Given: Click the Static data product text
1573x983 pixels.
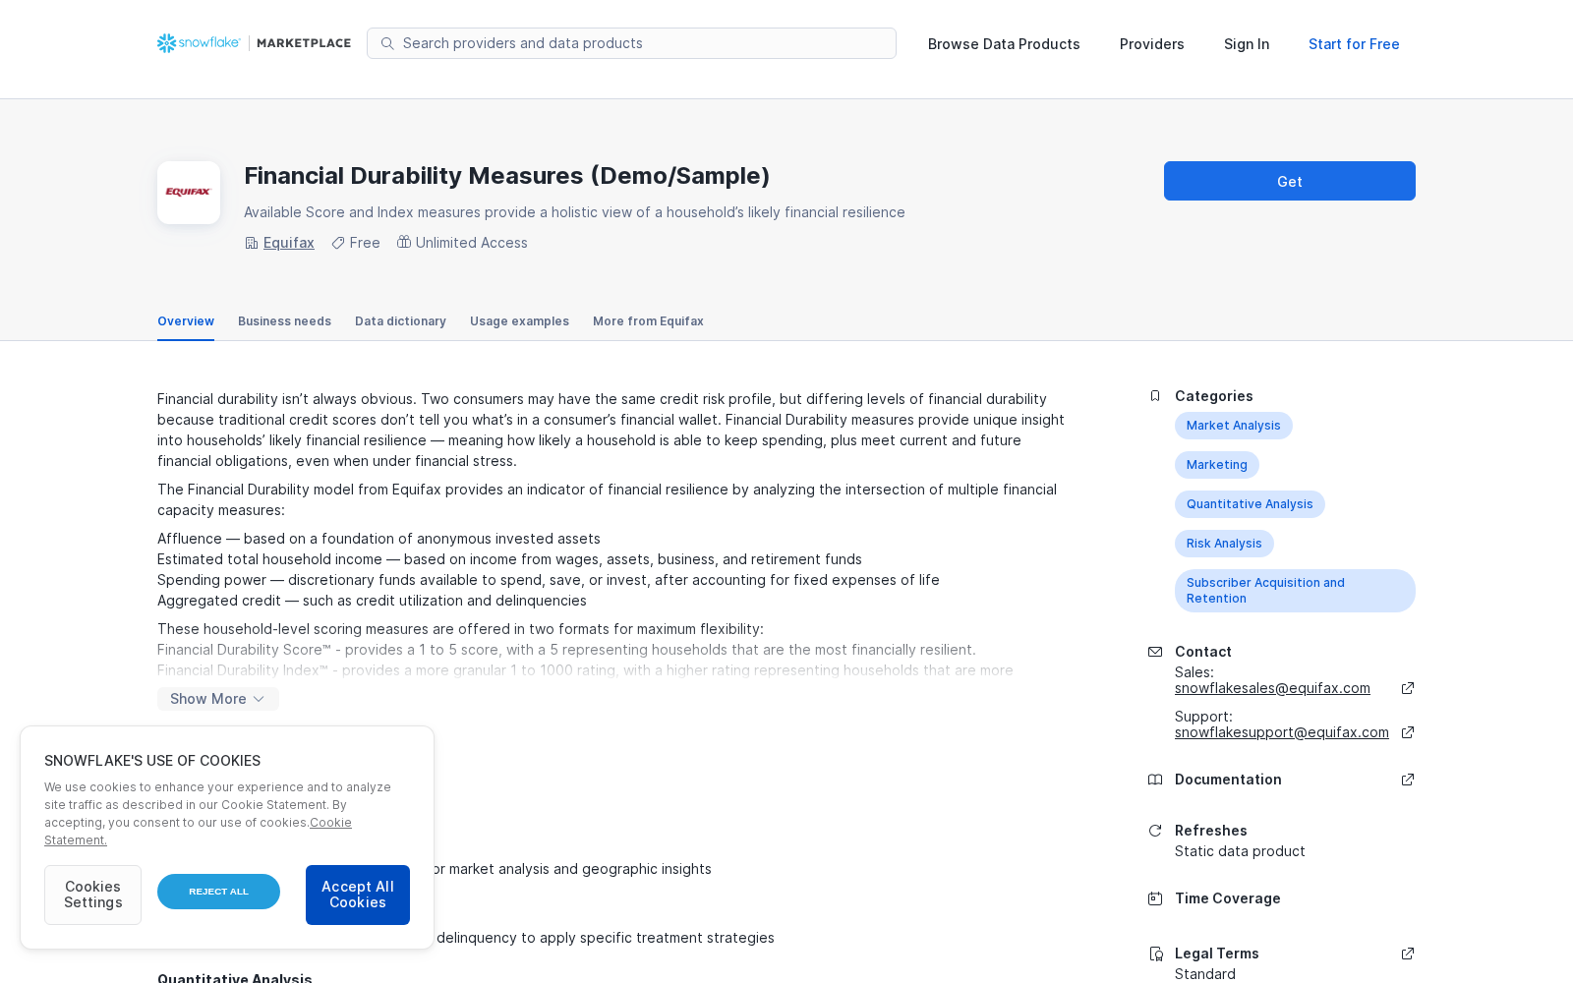Looking at the screenshot, I should 1240,851.
